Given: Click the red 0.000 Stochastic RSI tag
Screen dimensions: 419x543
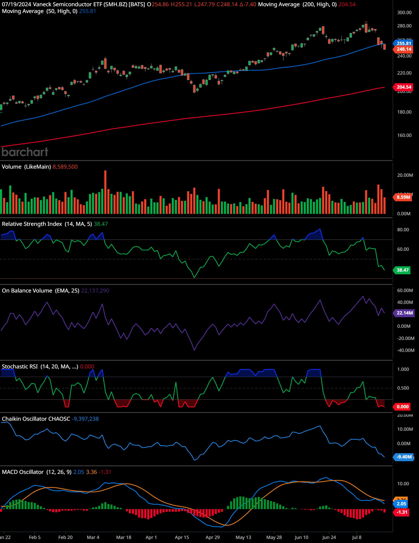Looking at the screenshot, I should pyautogui.click(x=402, y=407).
